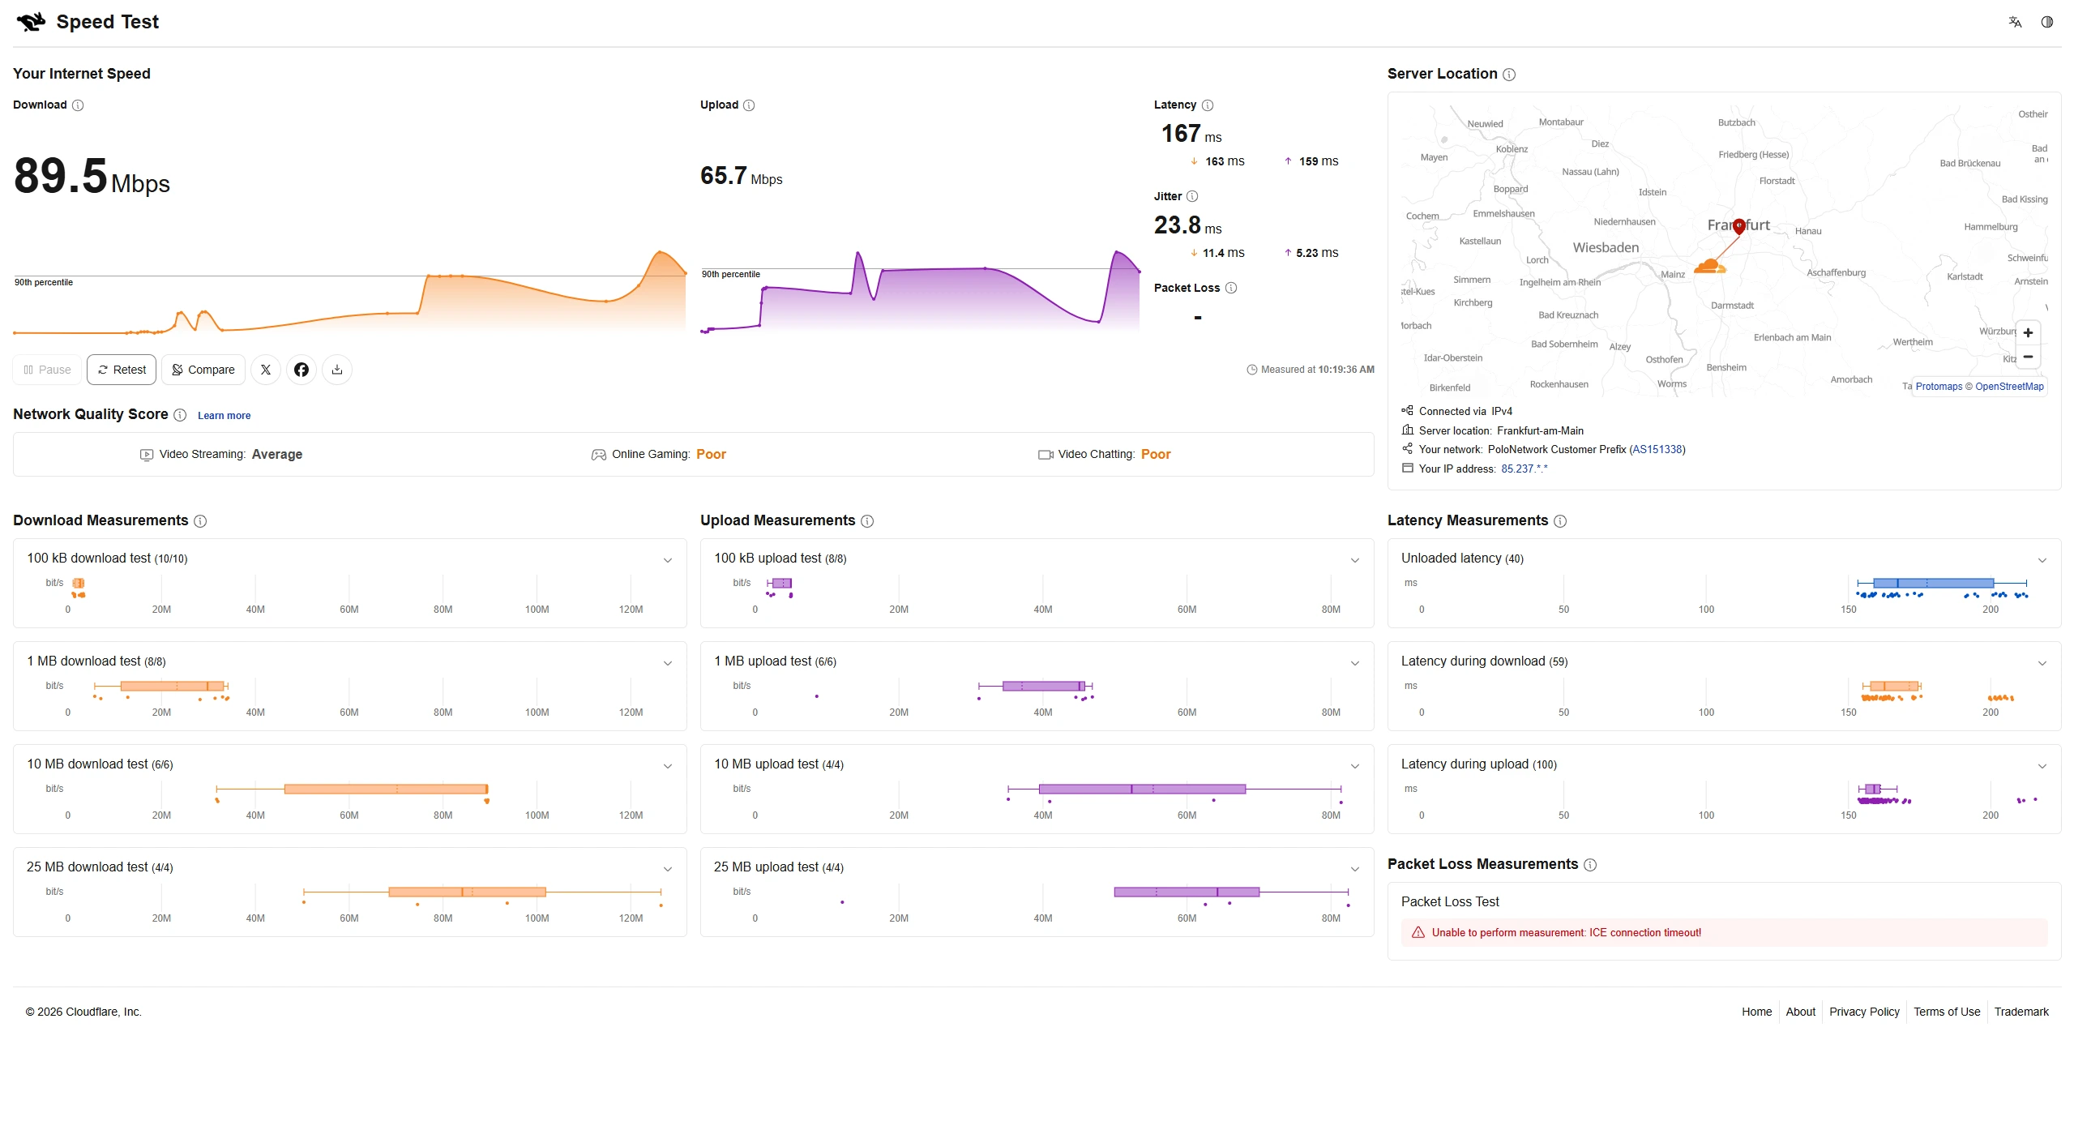Image resolution: width=2074 pixels, height=1147 pixels.
Task: Expand the 25 MB download test
Action: click(x=668, y=869)
